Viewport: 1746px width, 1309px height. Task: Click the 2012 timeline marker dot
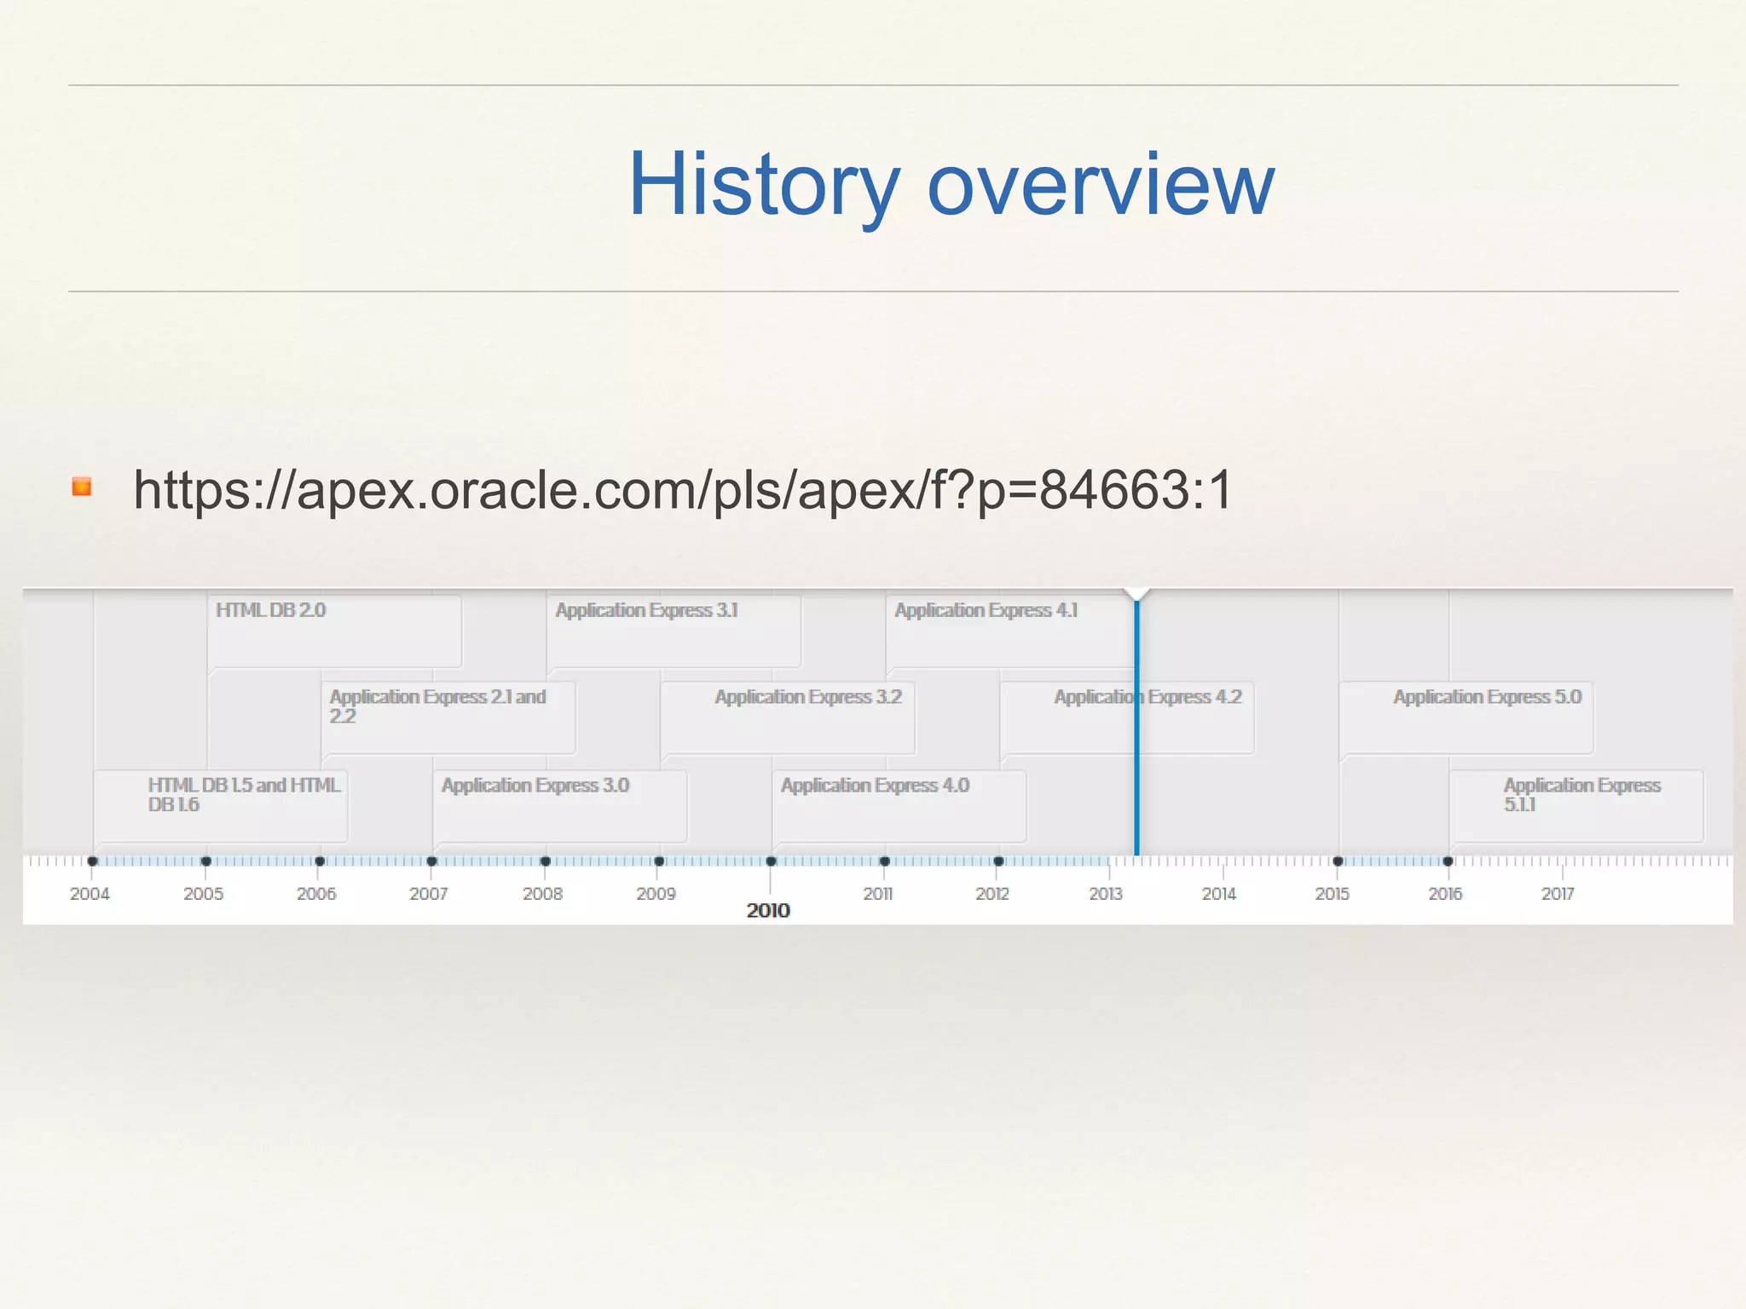click(998, 862)
